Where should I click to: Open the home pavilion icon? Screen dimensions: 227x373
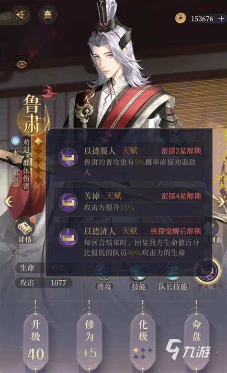pyautogui.click(x=47, y=15)
